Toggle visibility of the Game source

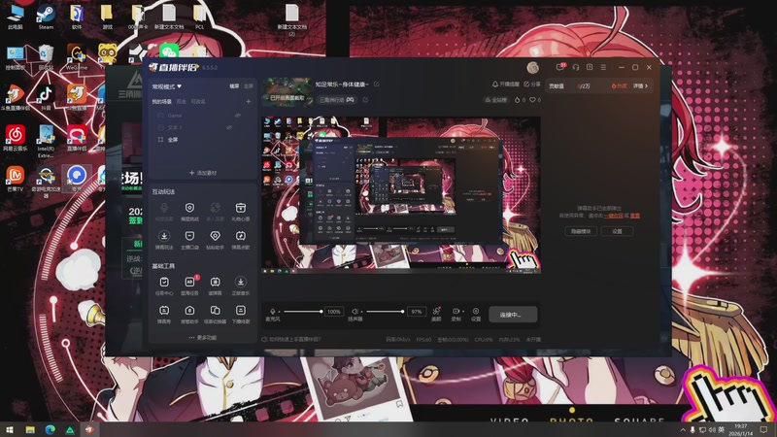point(237,116)
